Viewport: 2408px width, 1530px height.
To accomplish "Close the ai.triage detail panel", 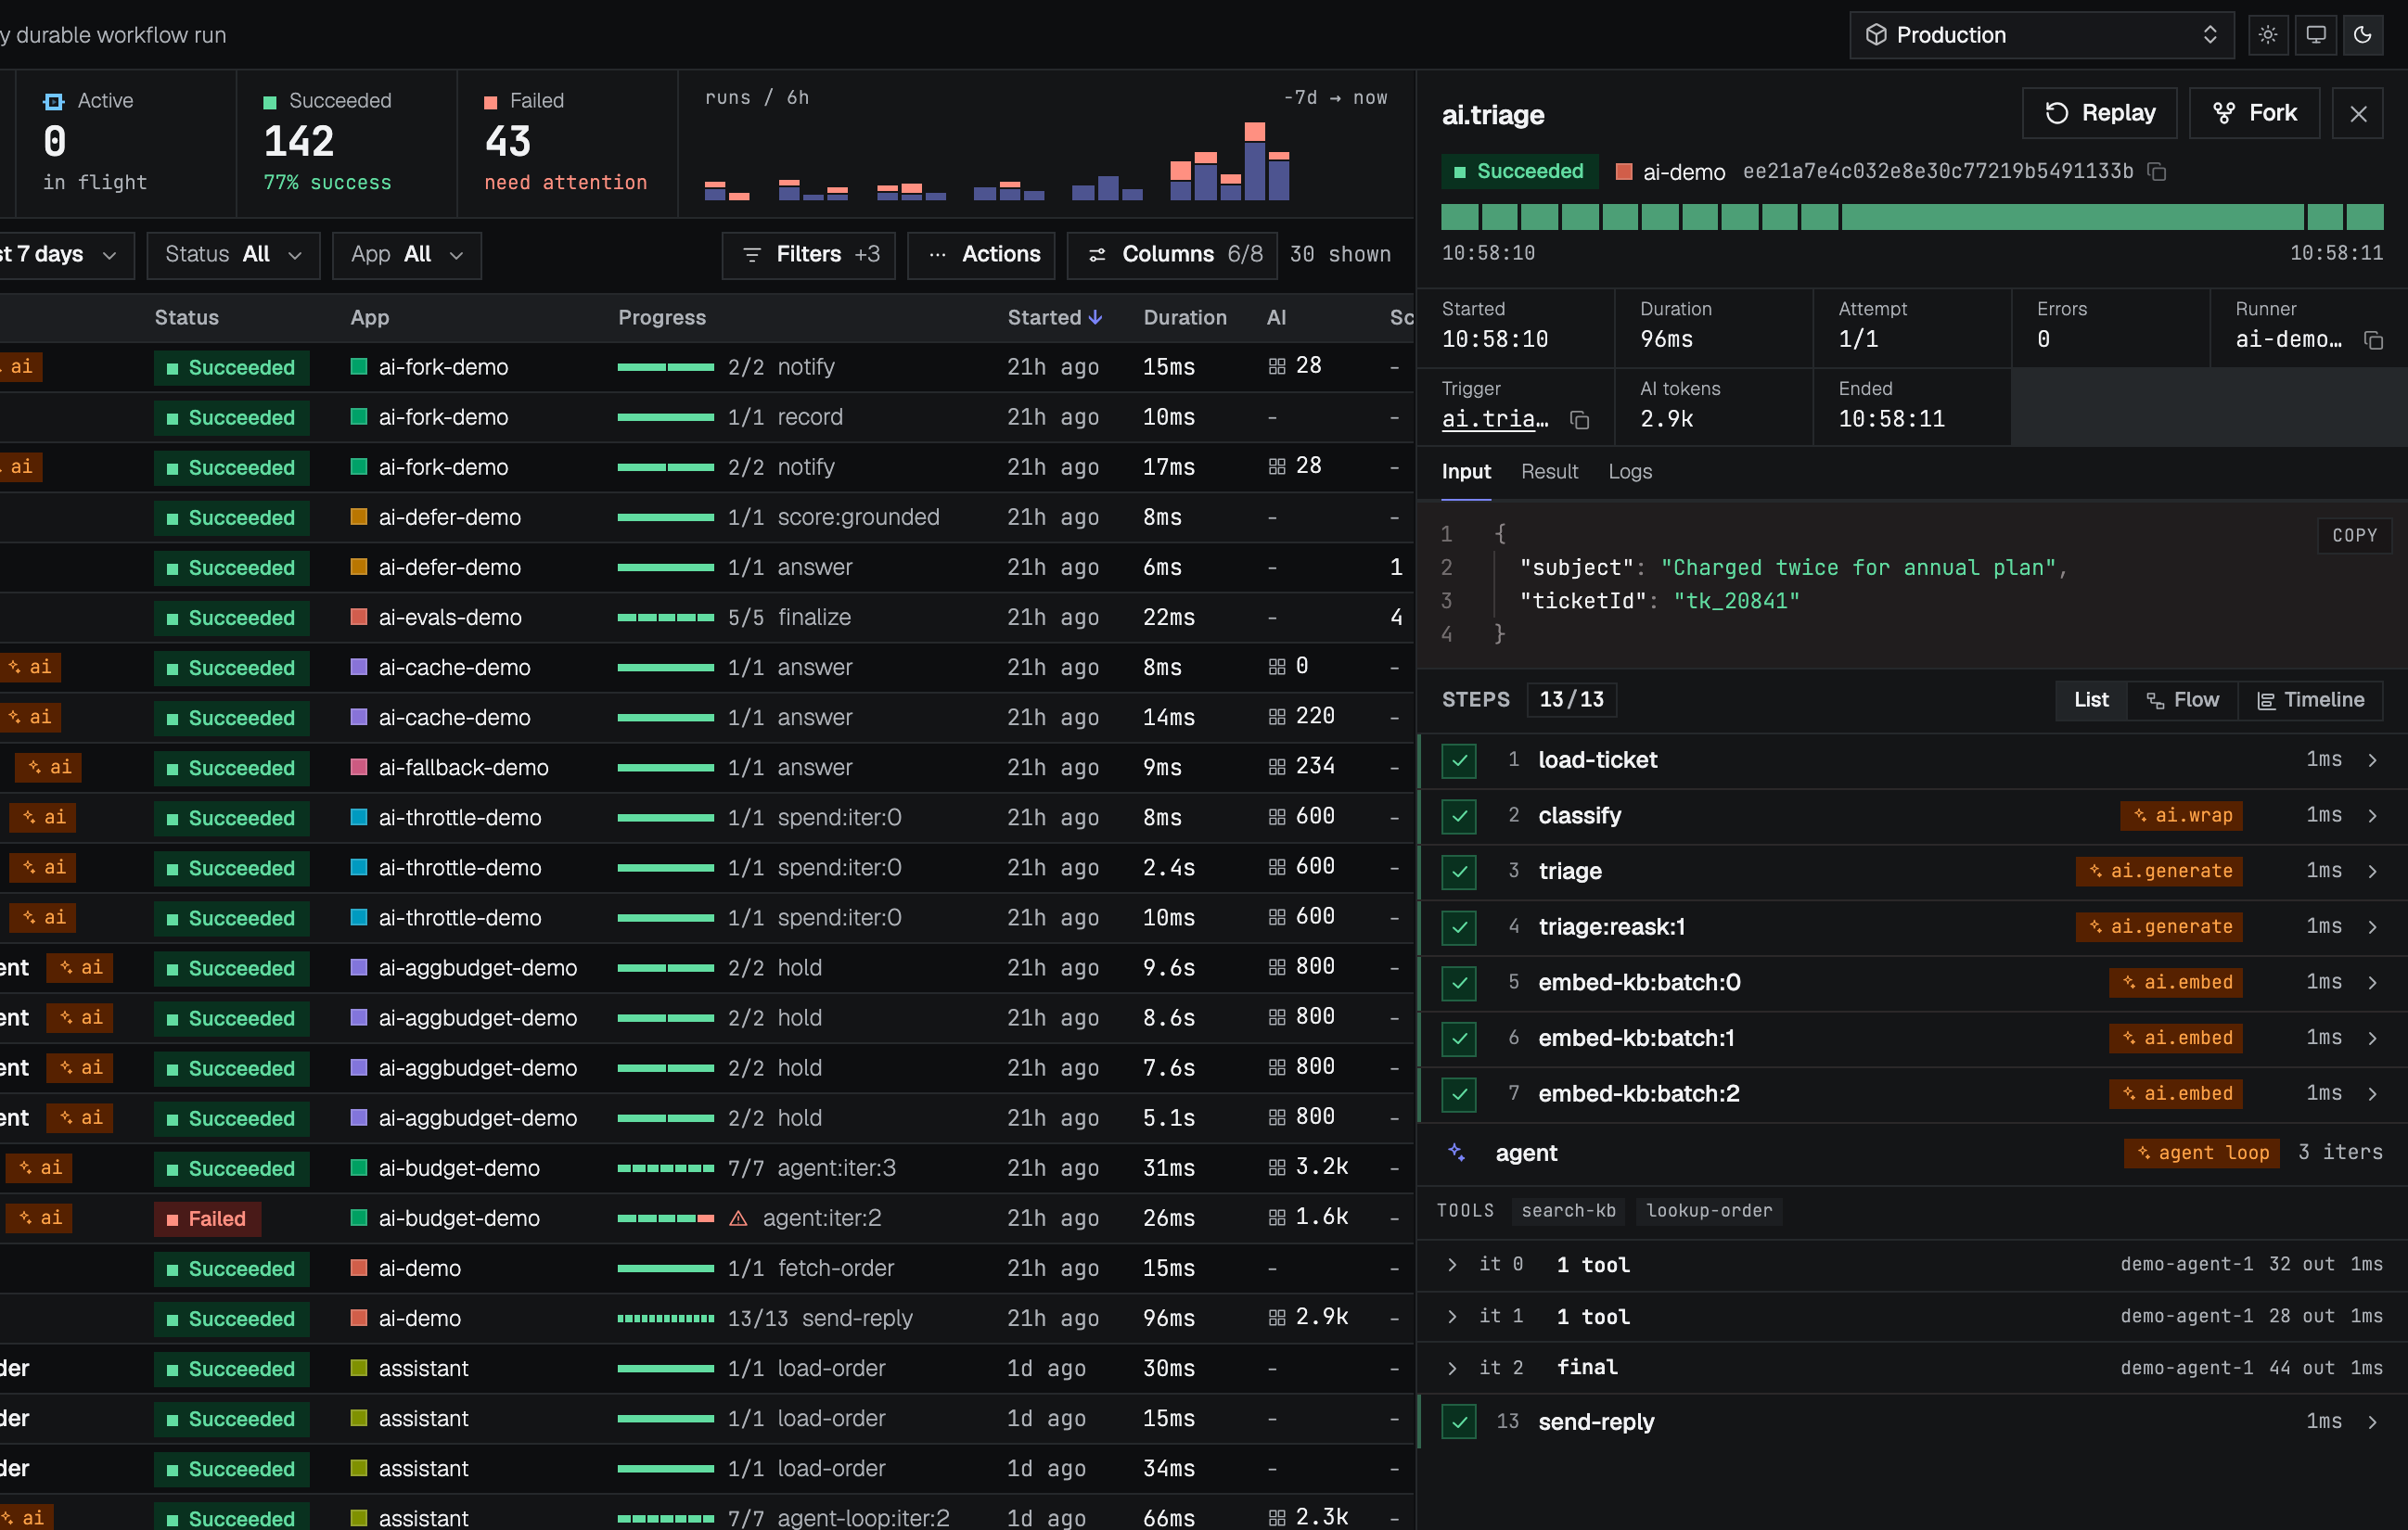I will pos(2358,114).
